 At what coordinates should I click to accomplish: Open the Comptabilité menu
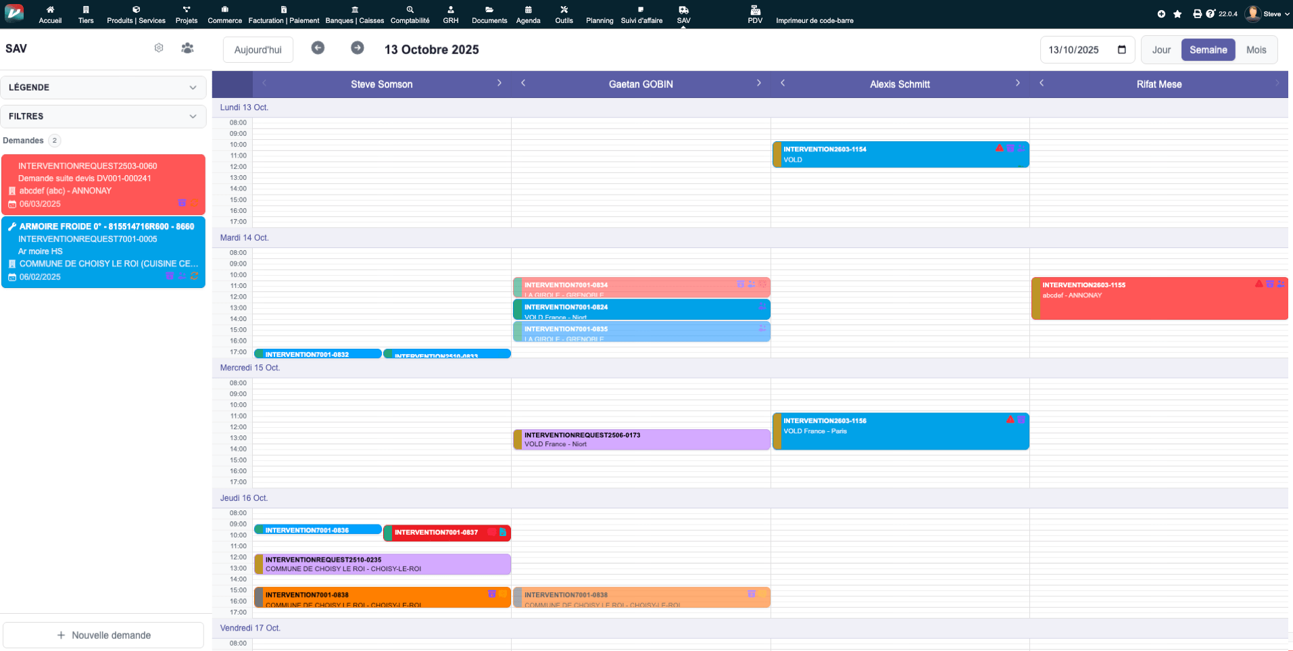click(410, 14)
